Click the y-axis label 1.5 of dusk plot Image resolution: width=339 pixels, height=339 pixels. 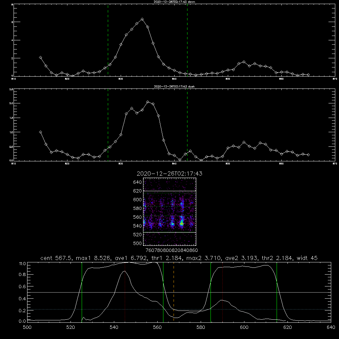point(12,118)
